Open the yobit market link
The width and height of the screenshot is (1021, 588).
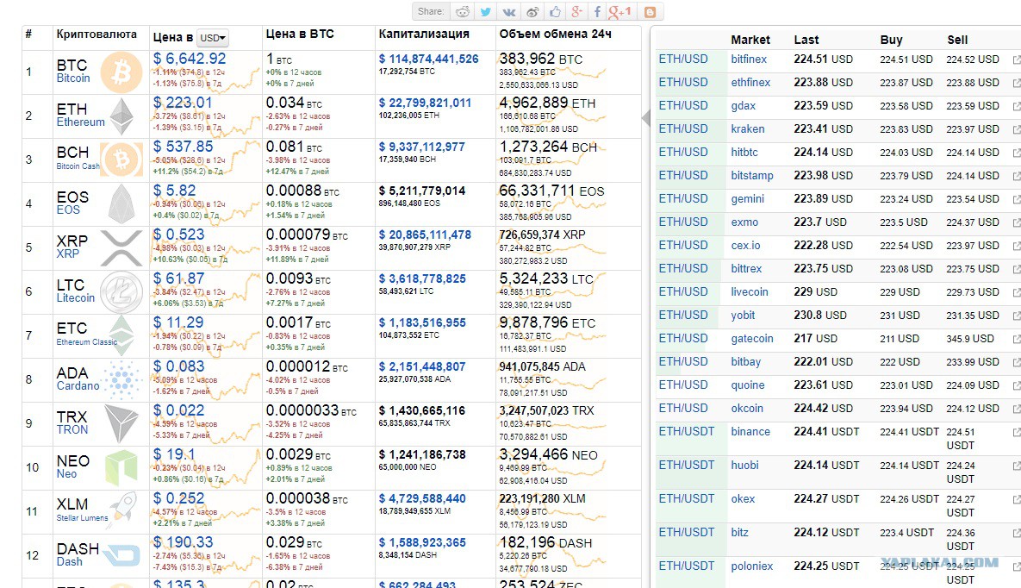click(743, 315)
